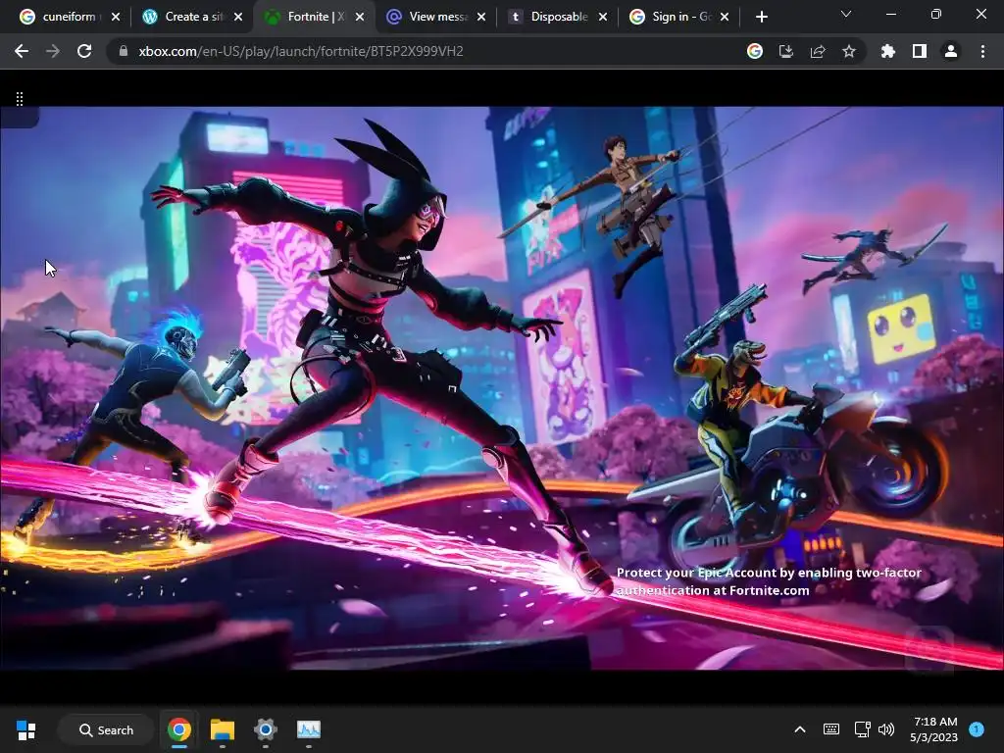
Task: Share this page using share icon
Action: point(818,51)
